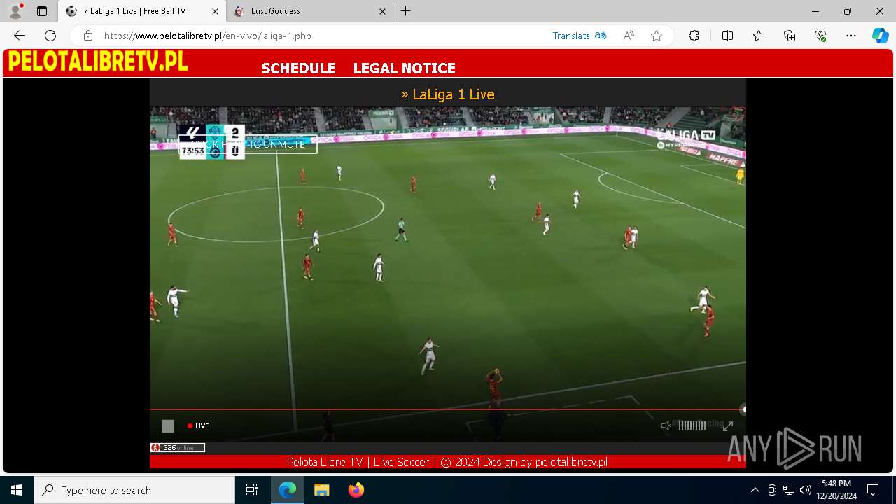Open the tab actions menu icon
The height and width of the screenshot is (504, 896).
point(42,11)
